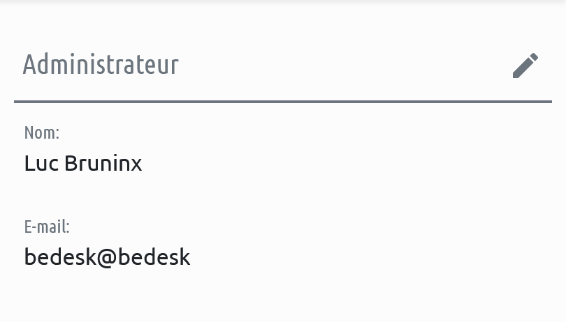This screenshot has height=322, width=566.
Task: Open administrator editing via pencil icon
Action: (x=525, y=66)
